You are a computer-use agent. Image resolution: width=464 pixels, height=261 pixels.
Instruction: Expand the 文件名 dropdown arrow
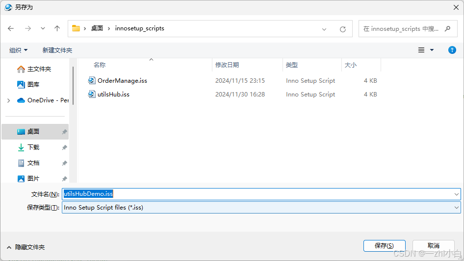tap(457, 194)
